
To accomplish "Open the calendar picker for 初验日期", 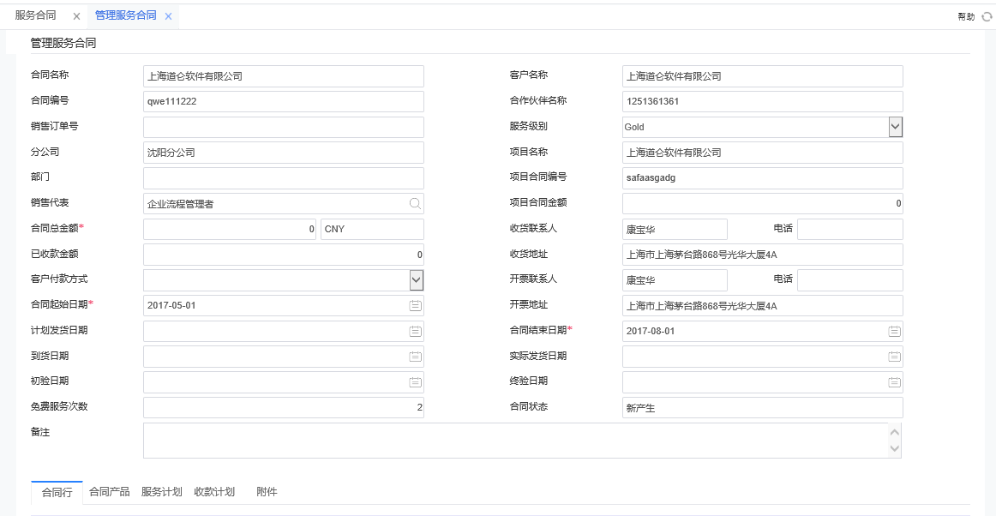I will tap(415, 382).
